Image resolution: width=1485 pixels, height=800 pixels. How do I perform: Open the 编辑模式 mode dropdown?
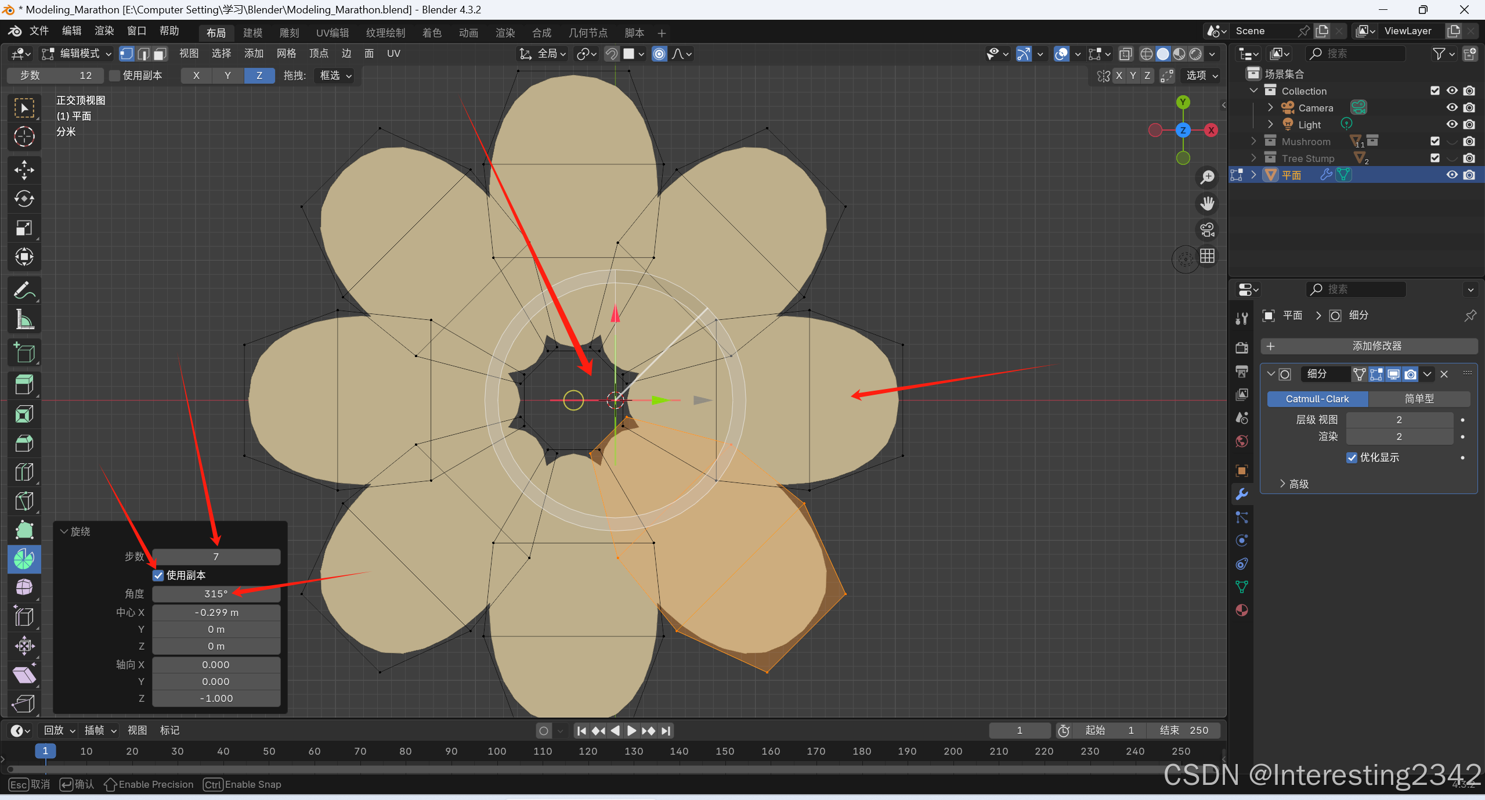(x=77, y=54)
